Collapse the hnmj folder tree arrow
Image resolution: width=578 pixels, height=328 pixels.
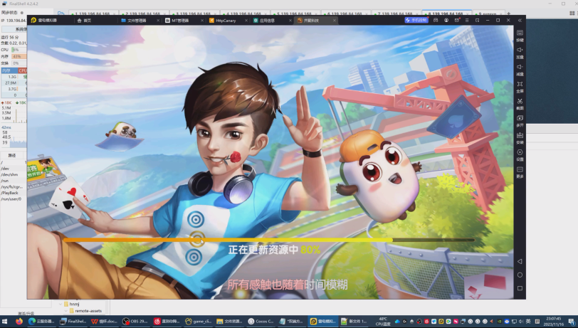pos(61,304)
